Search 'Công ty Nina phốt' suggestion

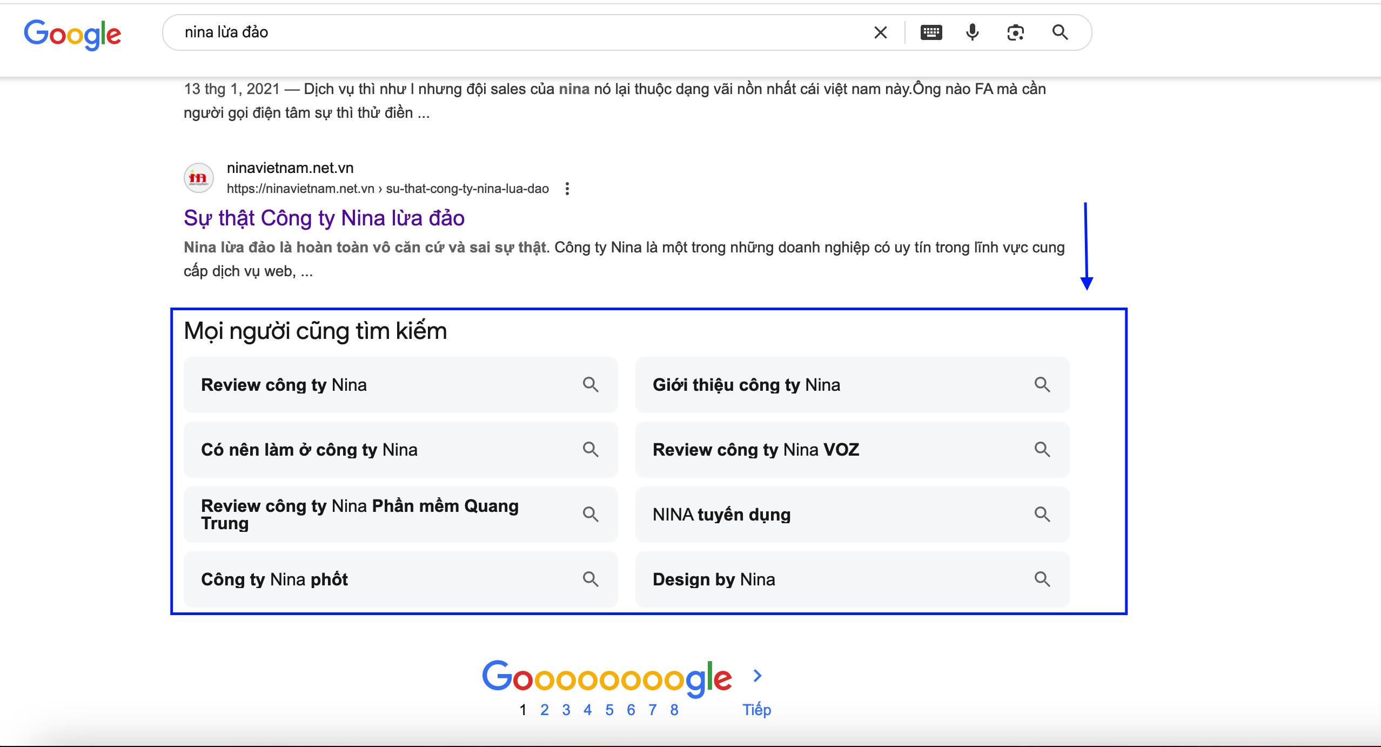pyautogui.click(x=400, y=579)
